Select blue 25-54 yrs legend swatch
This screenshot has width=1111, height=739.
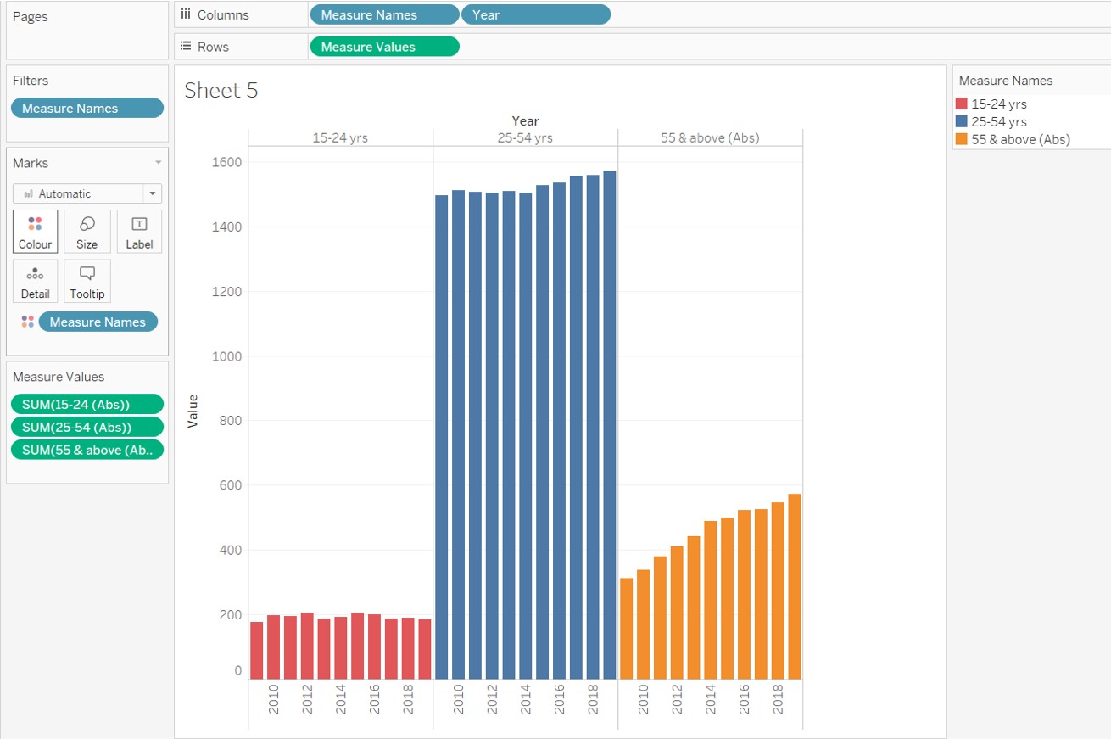click(962, 122)
